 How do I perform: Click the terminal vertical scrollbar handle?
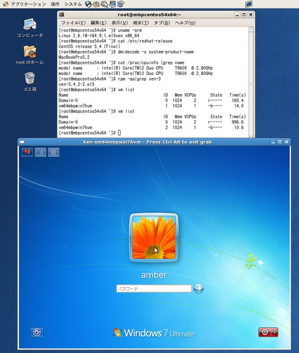[x=251, y=84]
